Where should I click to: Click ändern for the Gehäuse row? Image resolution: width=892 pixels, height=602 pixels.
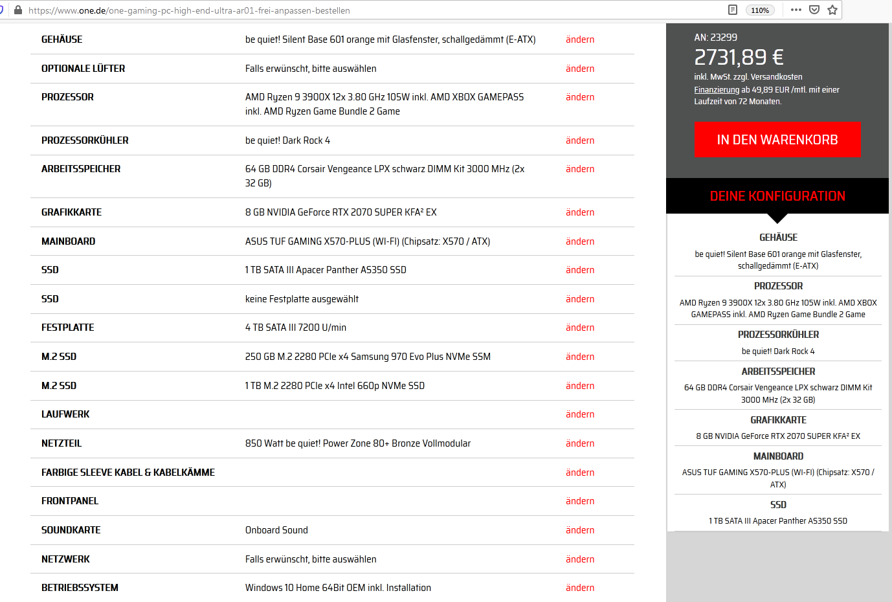(580, 39)
